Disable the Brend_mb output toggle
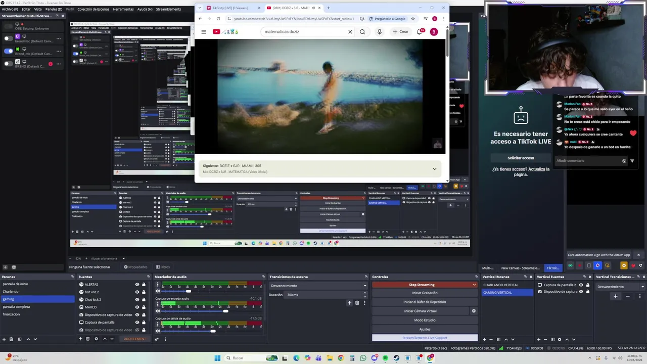The width and height of the screenshot is (647, 364). point(8,51)
